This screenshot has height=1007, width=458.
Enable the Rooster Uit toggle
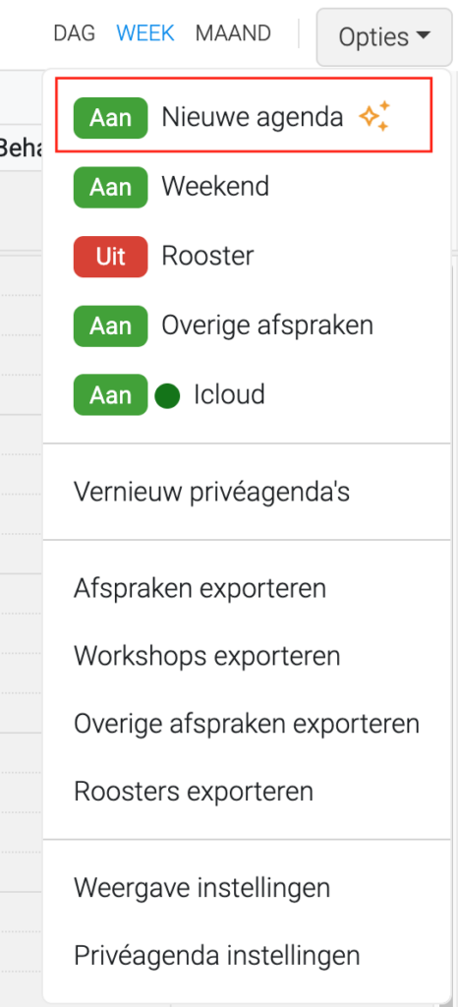point(110,257)
